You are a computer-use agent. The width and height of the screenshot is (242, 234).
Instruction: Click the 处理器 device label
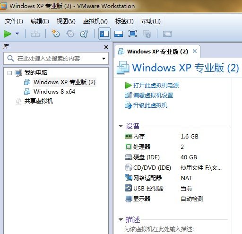coord(142,147)
